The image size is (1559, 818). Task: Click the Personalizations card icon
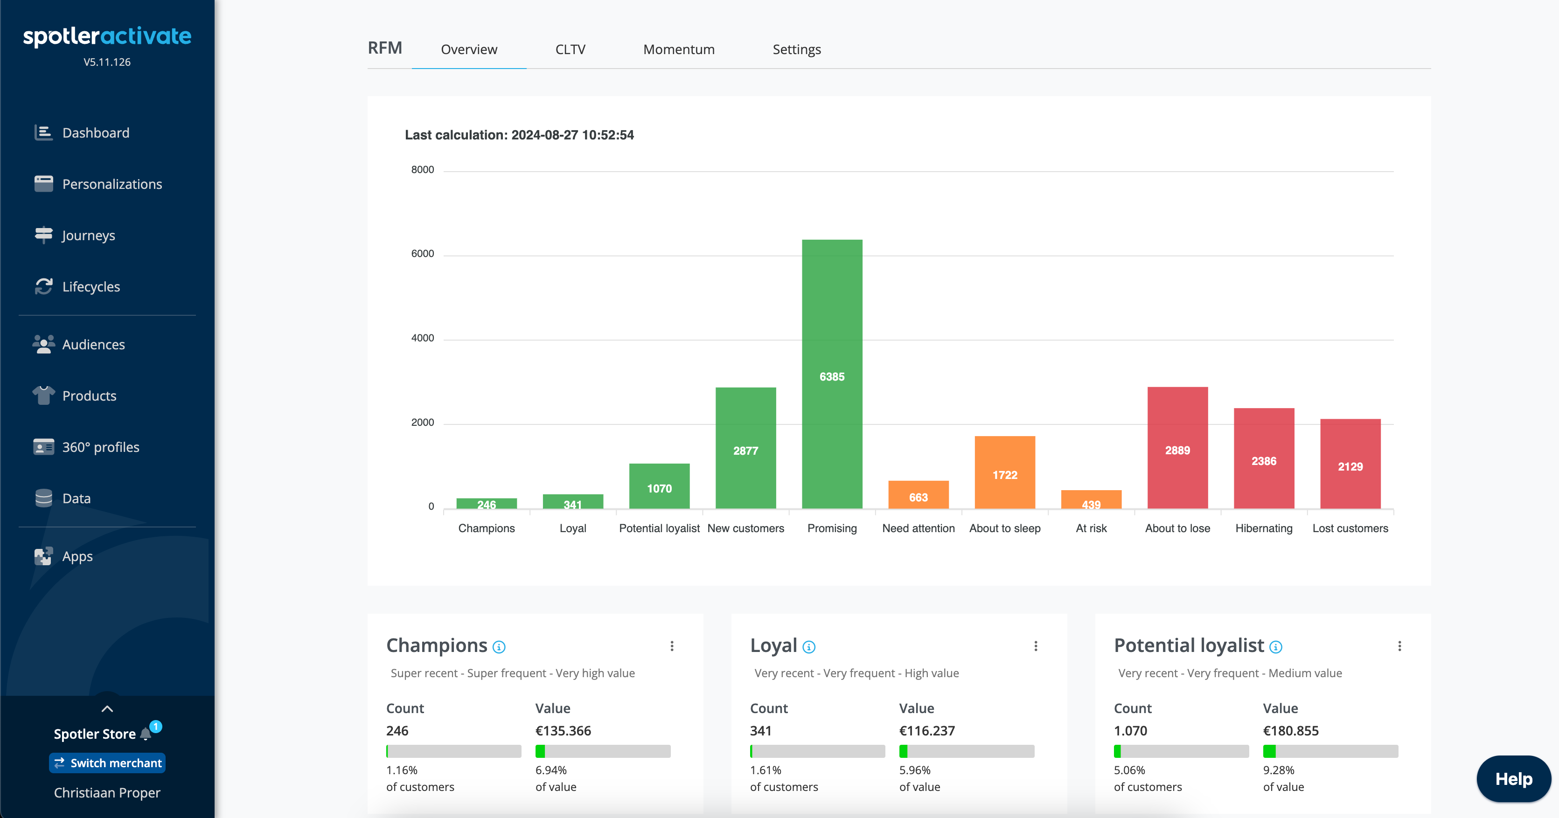pos(43,184)
